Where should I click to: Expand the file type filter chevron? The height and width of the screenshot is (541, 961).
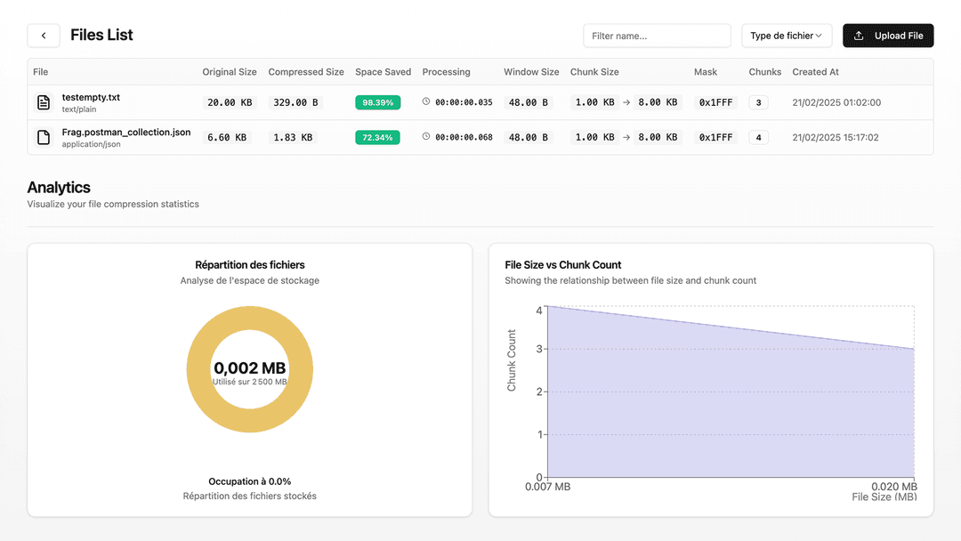[819, 36]
